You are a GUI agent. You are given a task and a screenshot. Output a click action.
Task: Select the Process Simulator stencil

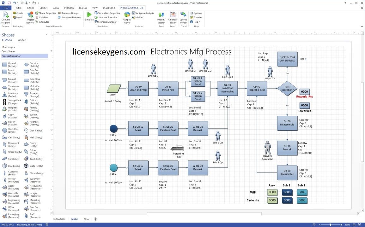pyautogui.click(x=24, y=56)
